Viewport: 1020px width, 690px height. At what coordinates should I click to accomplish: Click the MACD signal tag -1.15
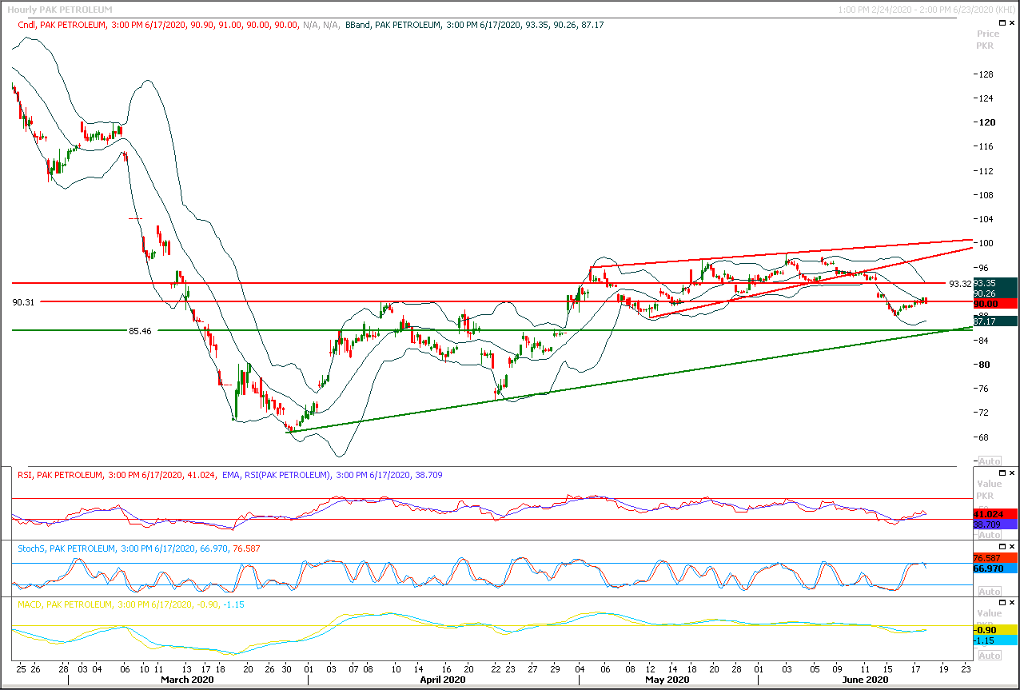[x=995, y=641]
